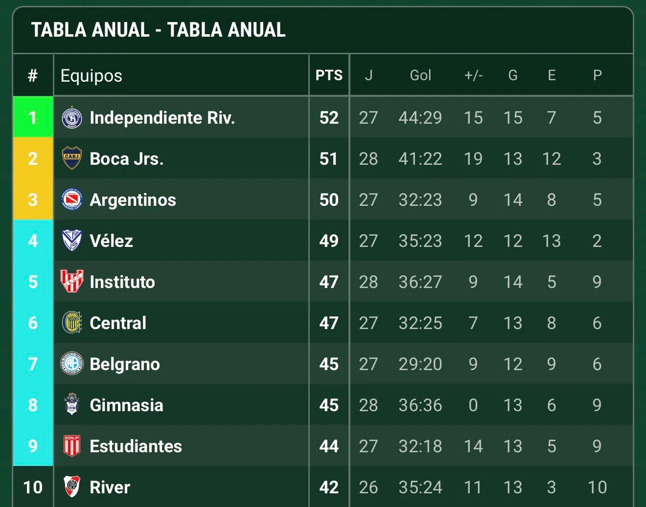This screenshot has width=646, height=507.
Task: Click the Argentinos team badge
Action: pos(72,199)
